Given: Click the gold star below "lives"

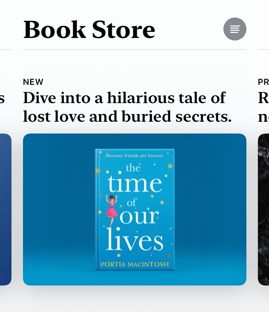Looking at the screenshot, I should [119, 255].
